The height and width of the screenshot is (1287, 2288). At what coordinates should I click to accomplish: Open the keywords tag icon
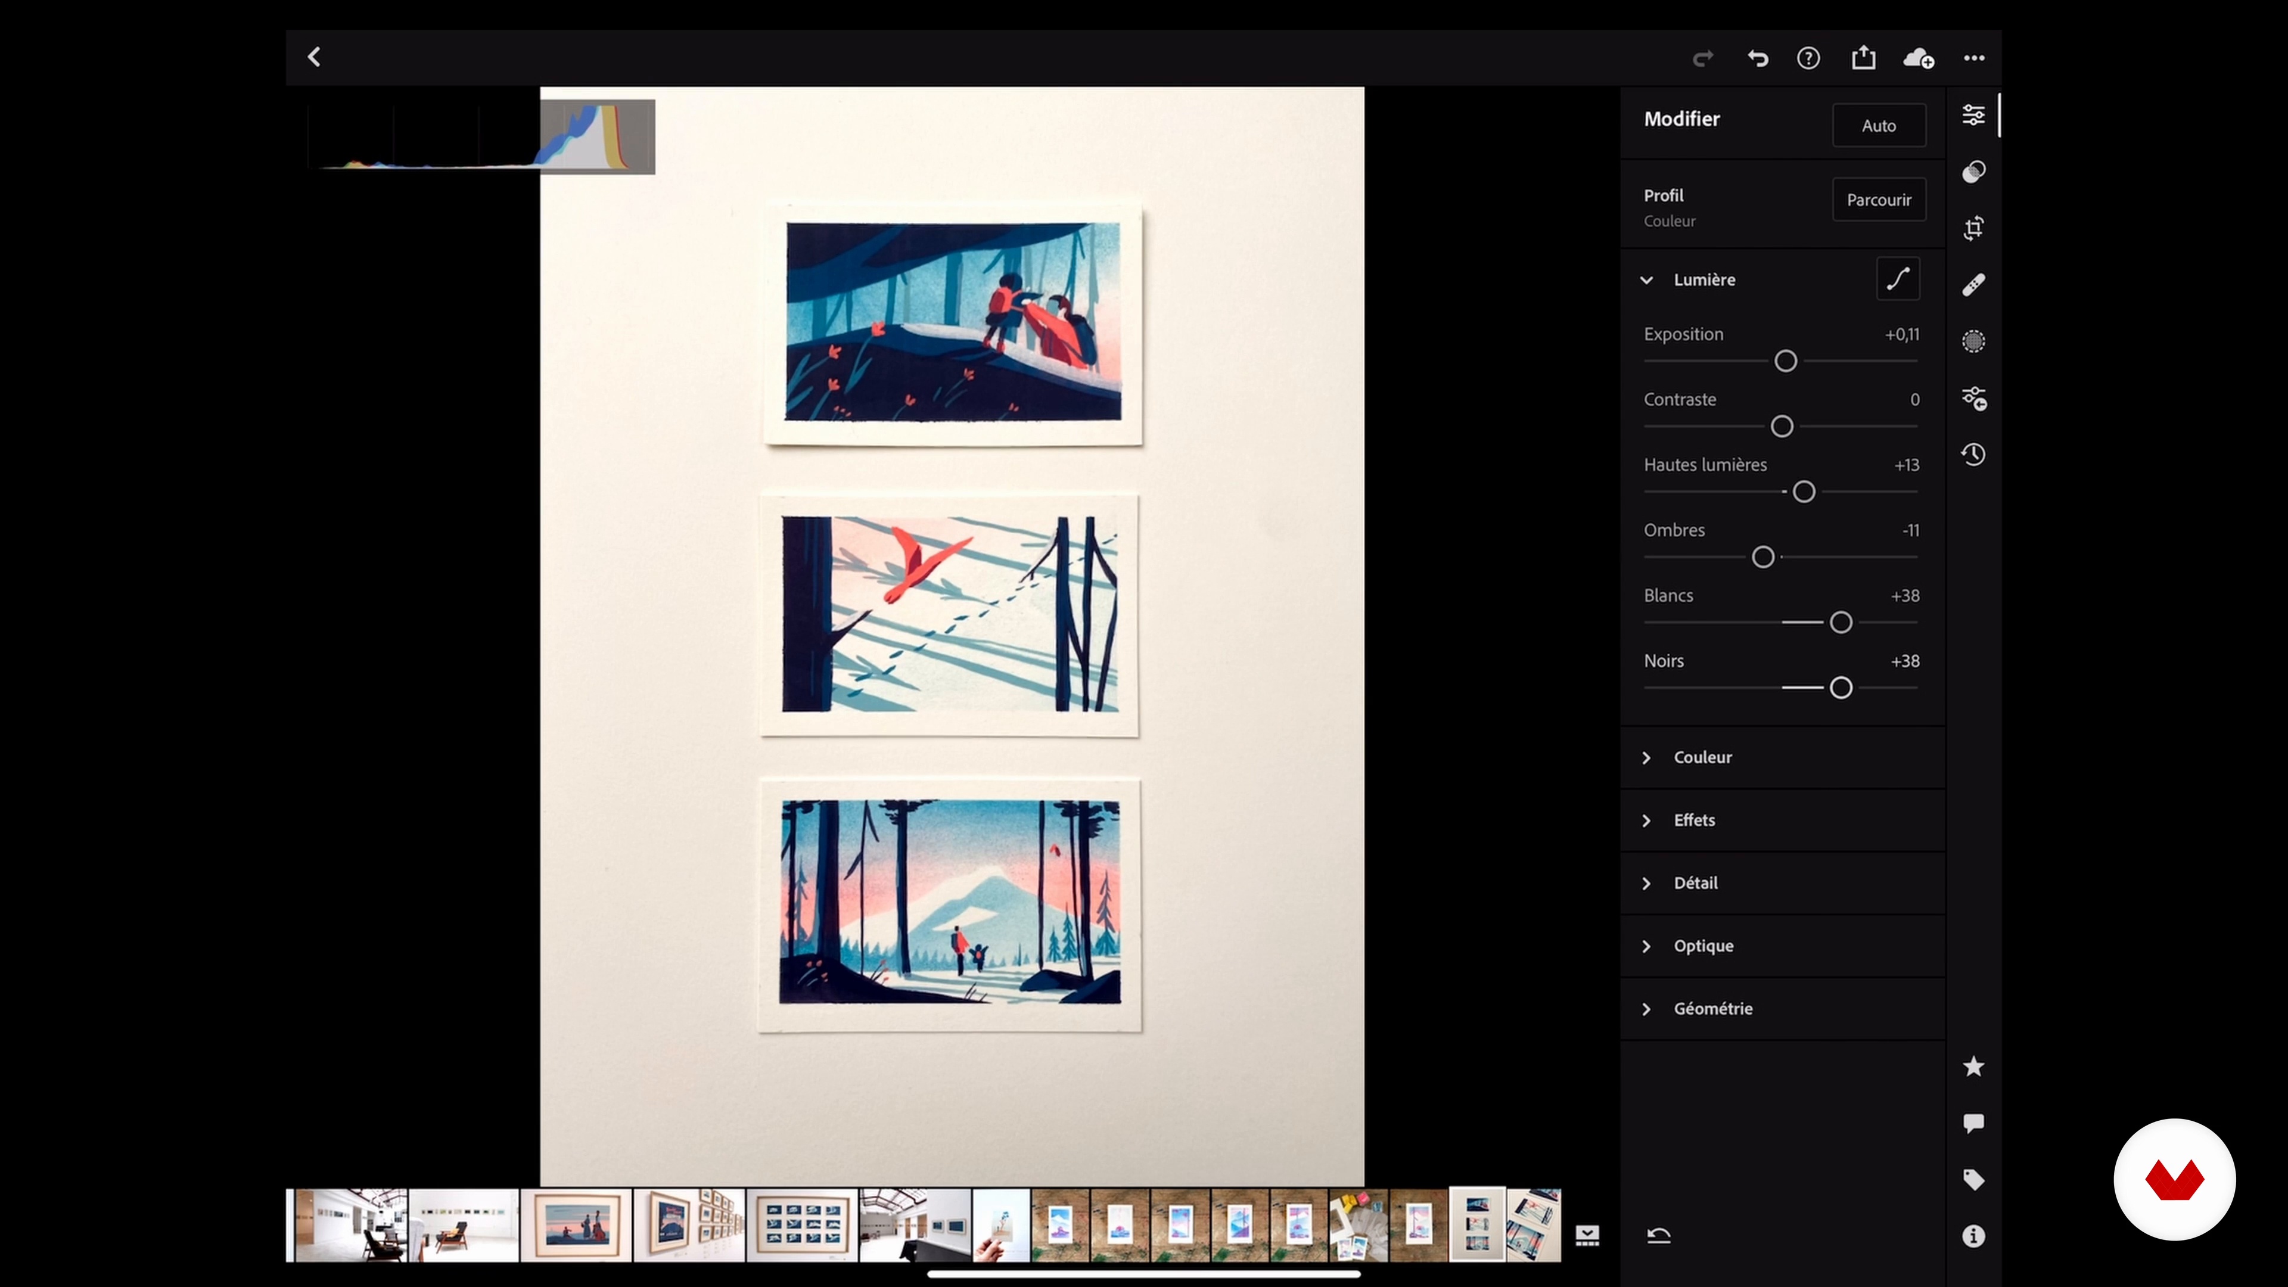click(1973, 1180)
